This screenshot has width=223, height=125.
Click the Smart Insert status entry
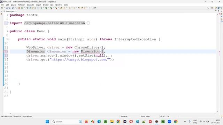pos(145,116)
